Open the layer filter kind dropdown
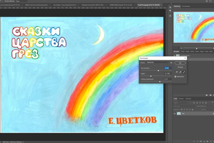 point(183,103)
